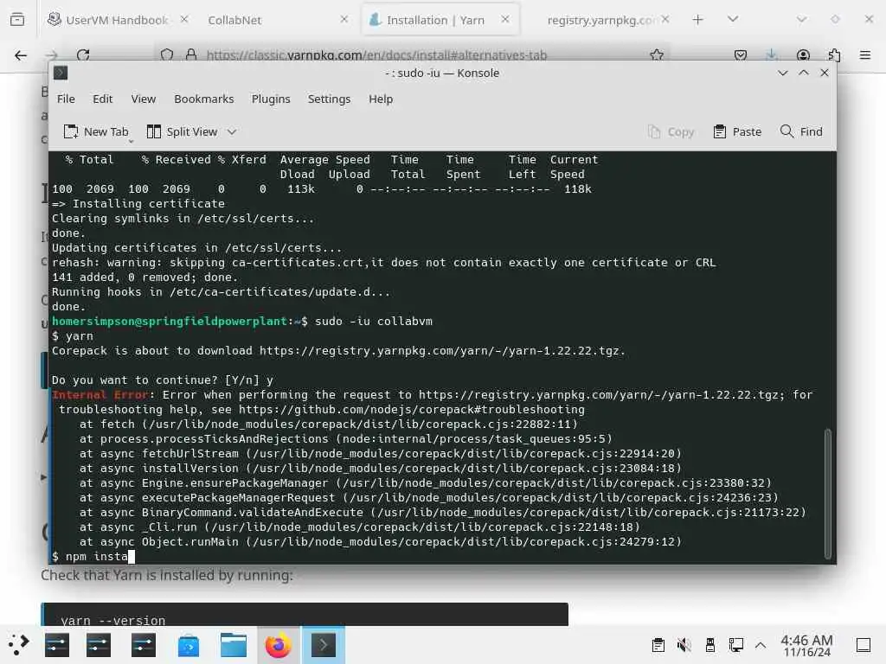Open Konsole File menu

click(66, 99)
